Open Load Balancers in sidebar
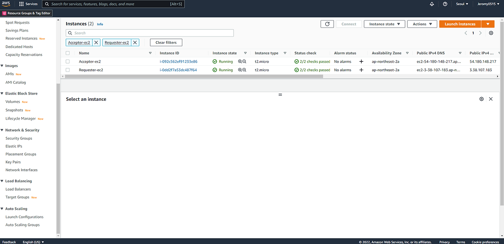This screenshot has width=504, height=244. 18,189
